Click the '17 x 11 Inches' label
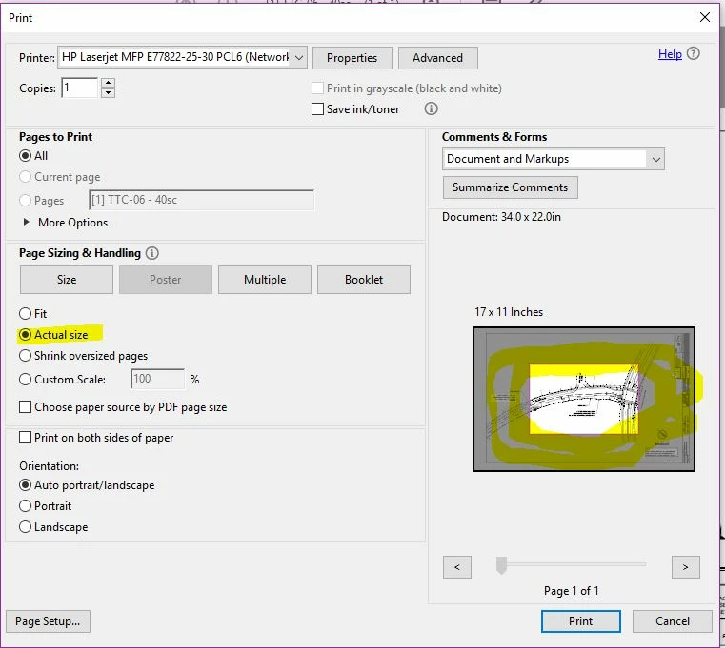This screenshot has width=725, height=648. coord(509,312)
